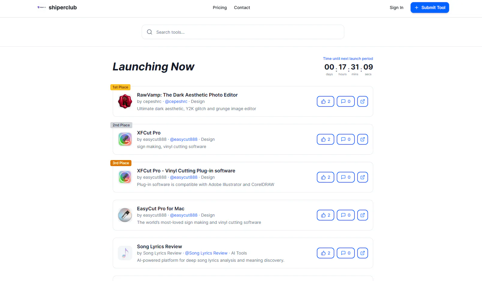Click the Submit Tool button

click(430, 8)
